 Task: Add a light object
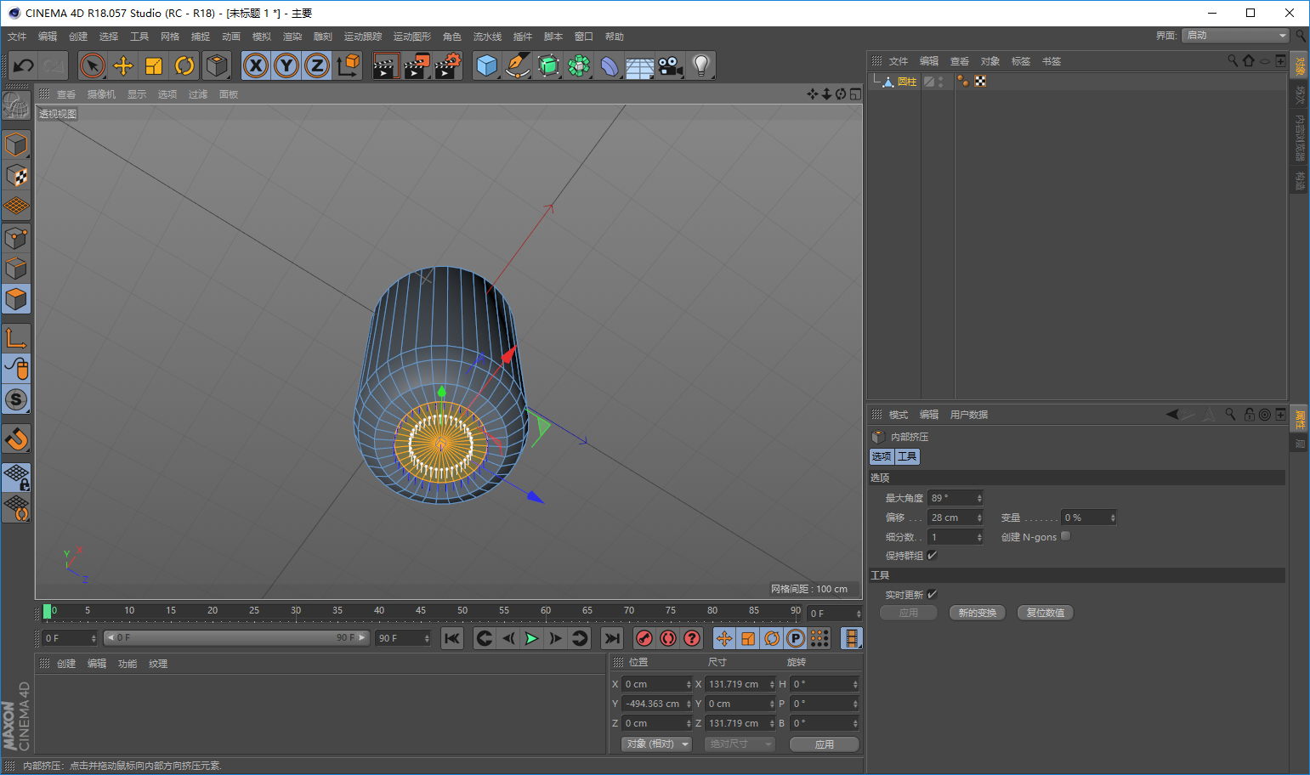(x=701, y=65)
